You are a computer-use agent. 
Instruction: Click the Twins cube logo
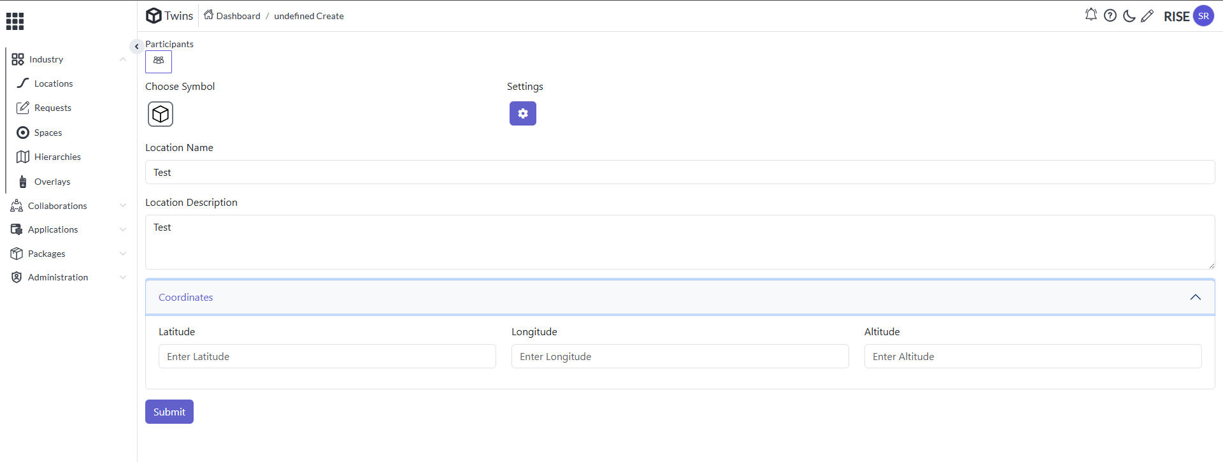click(154, 15)
